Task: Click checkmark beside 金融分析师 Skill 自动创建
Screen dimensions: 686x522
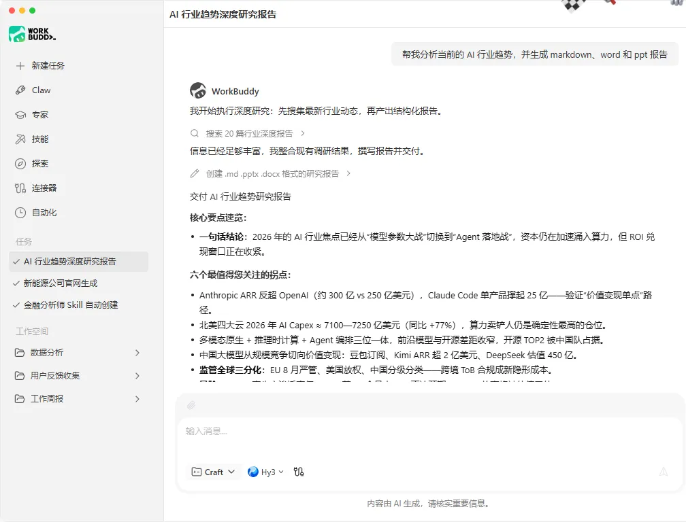Action: coord(16,305)
